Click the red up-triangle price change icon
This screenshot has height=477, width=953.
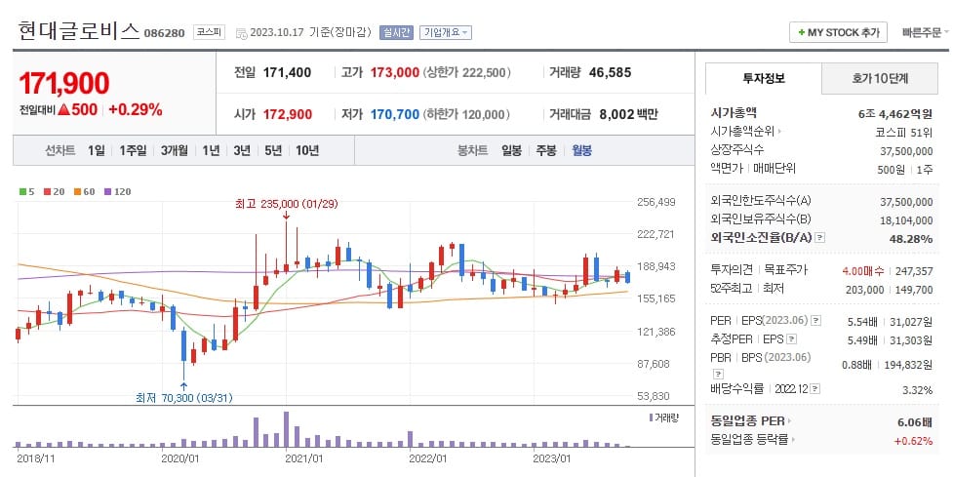pos(63,110)
